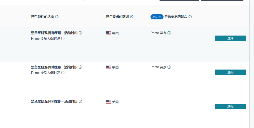
Task: Open info for first row Prime 会员大促时段
Action: 63,38
